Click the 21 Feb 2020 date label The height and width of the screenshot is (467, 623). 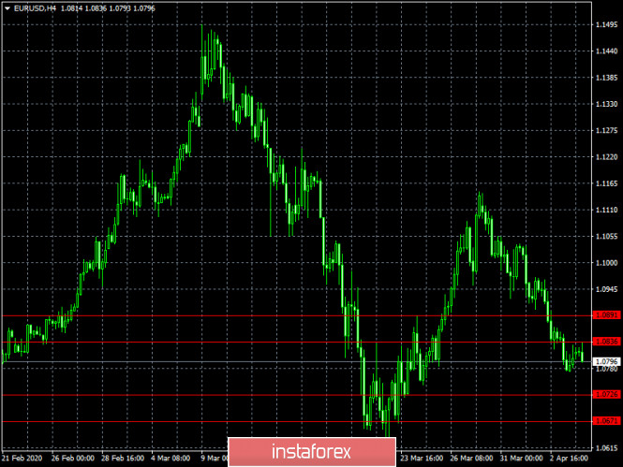(22, 460)
